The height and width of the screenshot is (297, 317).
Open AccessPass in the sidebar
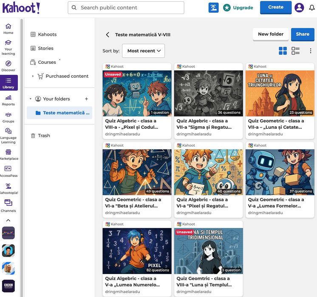pos(8,172)
